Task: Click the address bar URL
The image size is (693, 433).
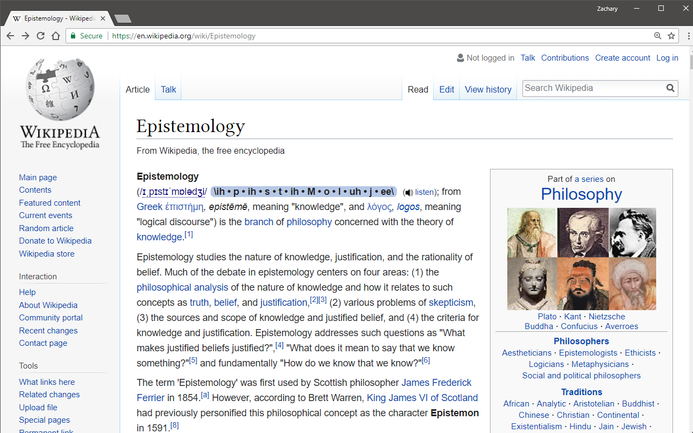Action: [184, 36]
